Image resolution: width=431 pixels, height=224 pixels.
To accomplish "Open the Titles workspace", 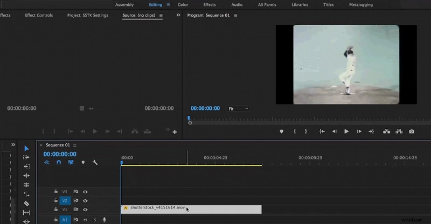I will [329, 5].
